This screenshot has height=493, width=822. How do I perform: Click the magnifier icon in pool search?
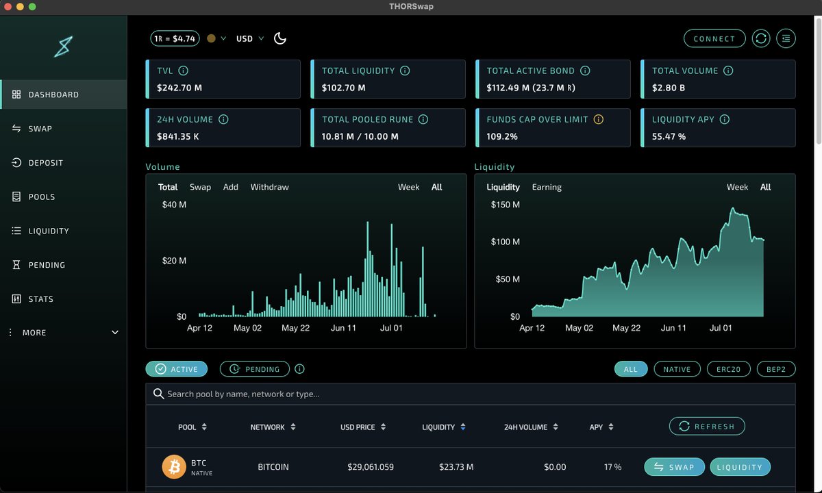point(158,394)
